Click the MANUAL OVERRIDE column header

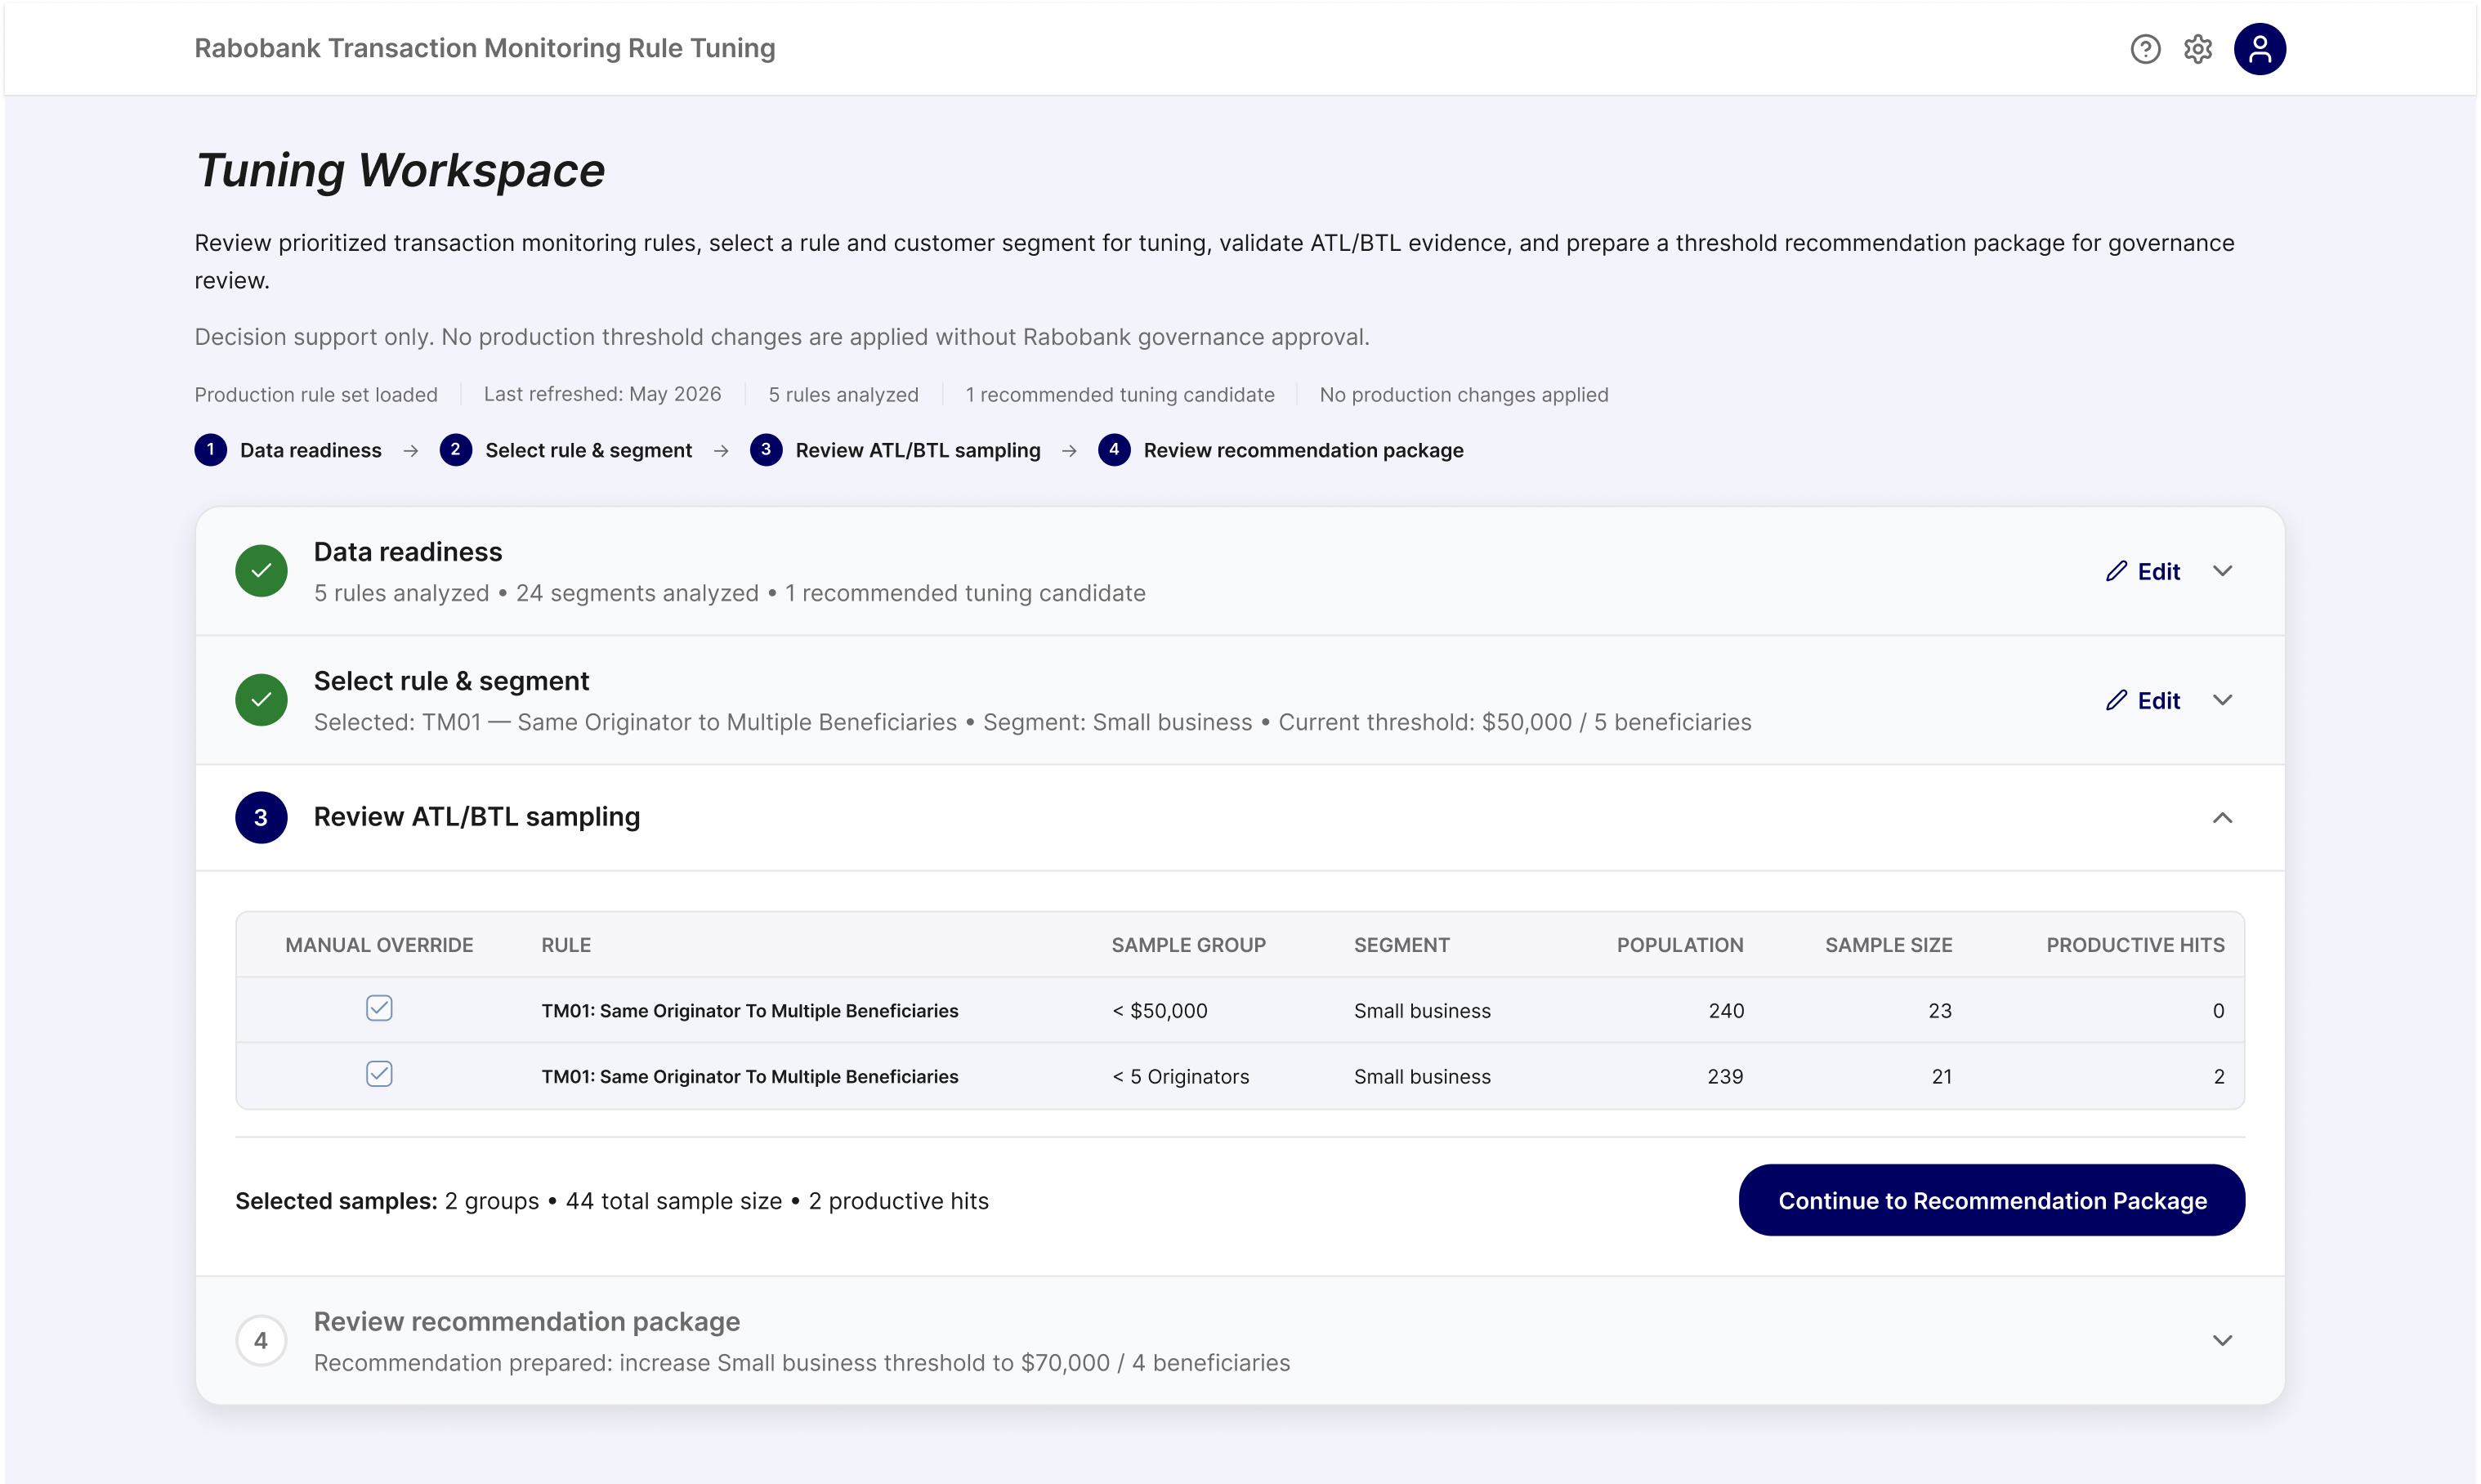tap(379, 945)
